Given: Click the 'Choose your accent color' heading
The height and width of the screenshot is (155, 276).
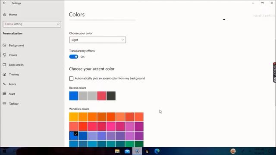Looking at the screenshot, I should point(92,69).
